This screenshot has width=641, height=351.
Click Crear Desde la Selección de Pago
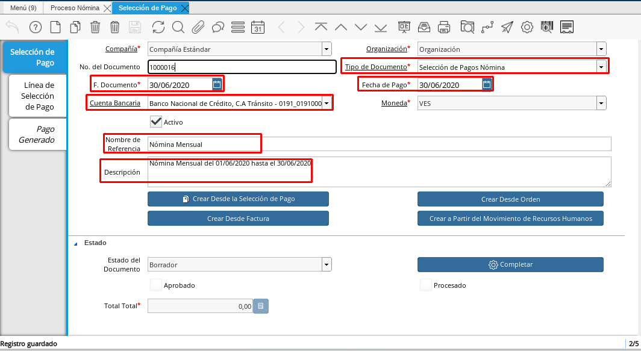pyautogui.click(x=238, y=199)
